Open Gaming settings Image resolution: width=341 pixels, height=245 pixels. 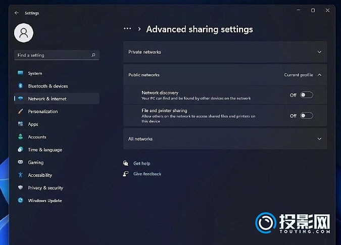click(57, 162)
